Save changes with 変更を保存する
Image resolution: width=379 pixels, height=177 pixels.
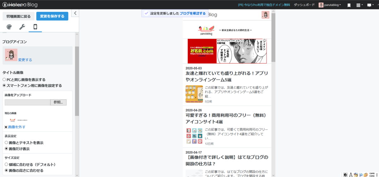[x=52, y=16]
